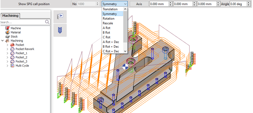The height and width of the screenshot is (113, 253).
Task: Click the Axis button
Action: 139,4
